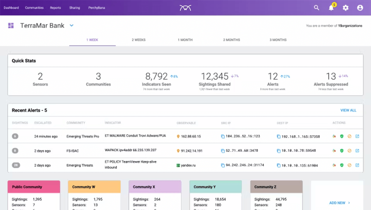The height and width of the screenshot is (210, 371).
Task: Open notifications bell with badge 5
Action: [x=332, y=8]
